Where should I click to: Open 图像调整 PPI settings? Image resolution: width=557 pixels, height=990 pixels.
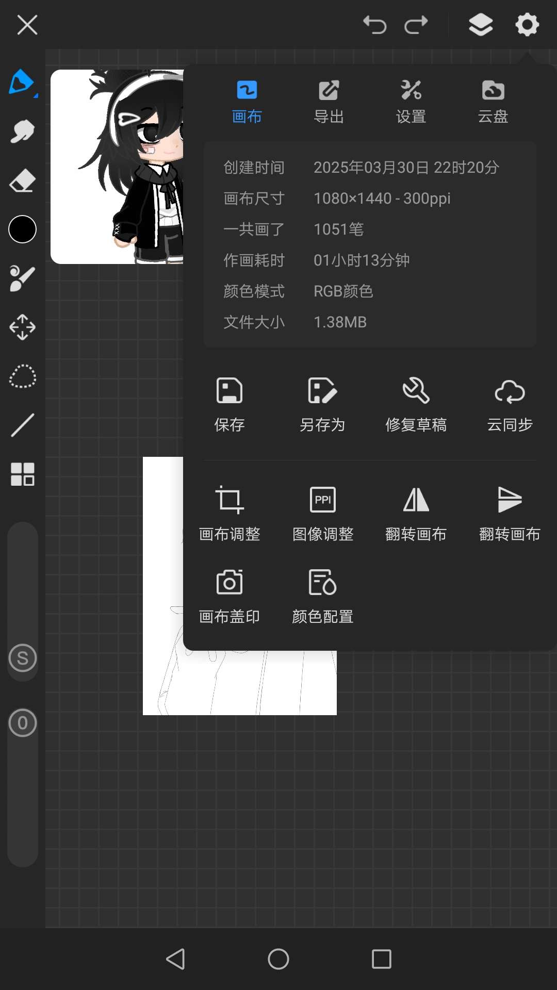pyautogui.click(x=322, y=513)
